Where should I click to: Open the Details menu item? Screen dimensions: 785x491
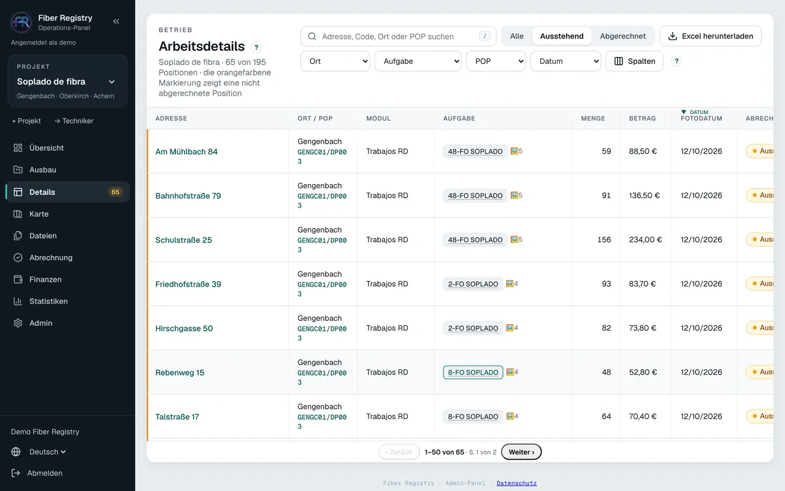click(x=67, y=192)
